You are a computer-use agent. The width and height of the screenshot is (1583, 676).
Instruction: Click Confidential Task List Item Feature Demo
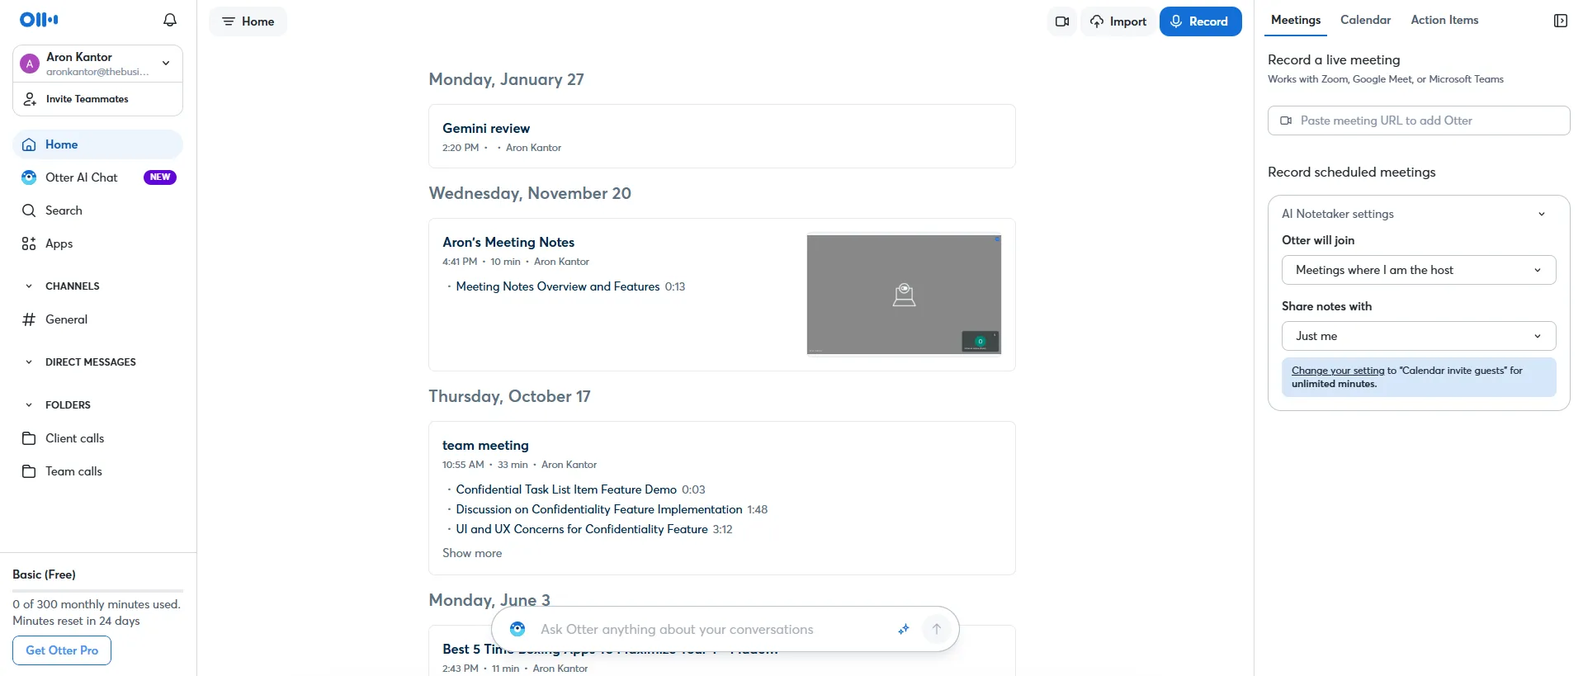[x=566, y=489]
